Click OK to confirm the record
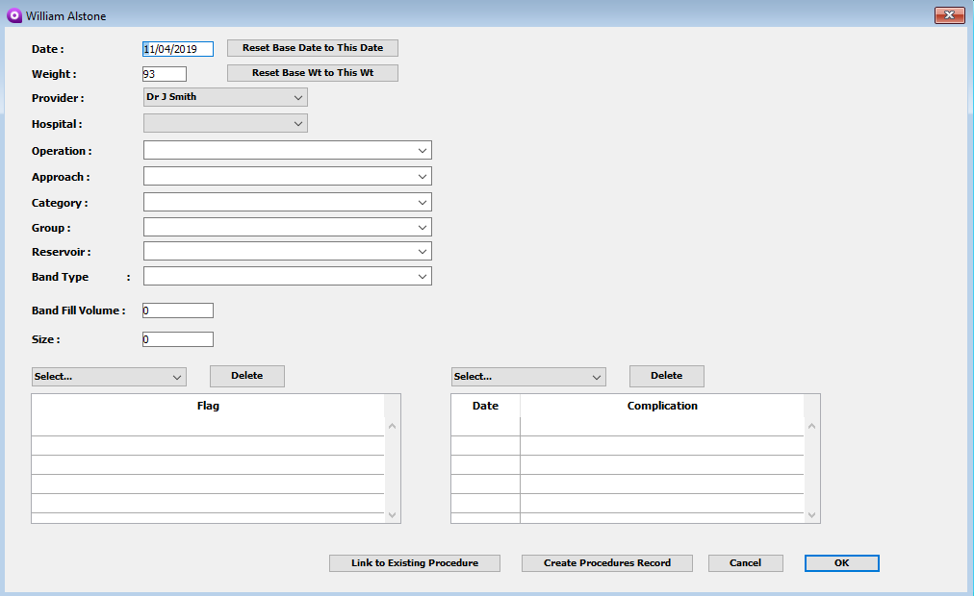This screenshot has height=596, width=974. (x=840, y=562)
